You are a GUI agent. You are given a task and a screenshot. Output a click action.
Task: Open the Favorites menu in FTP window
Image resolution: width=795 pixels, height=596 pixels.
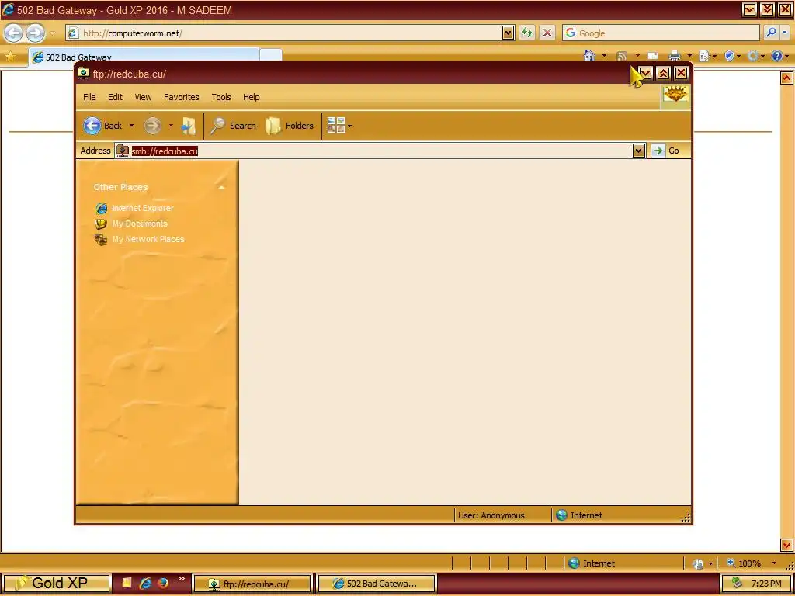pyautogui.click(x=182, y=97)
